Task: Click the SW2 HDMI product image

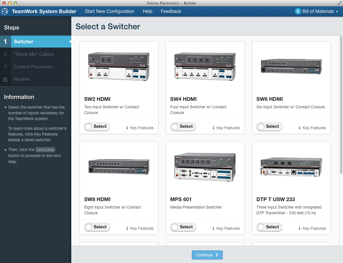Action: point(119,66)
